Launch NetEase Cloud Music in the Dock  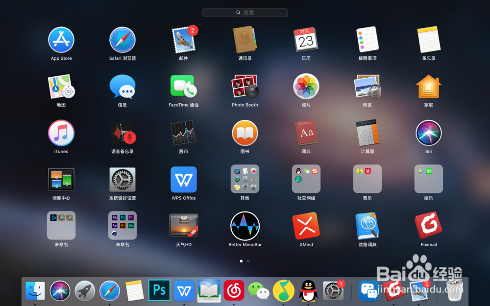(x=234, y=291)
